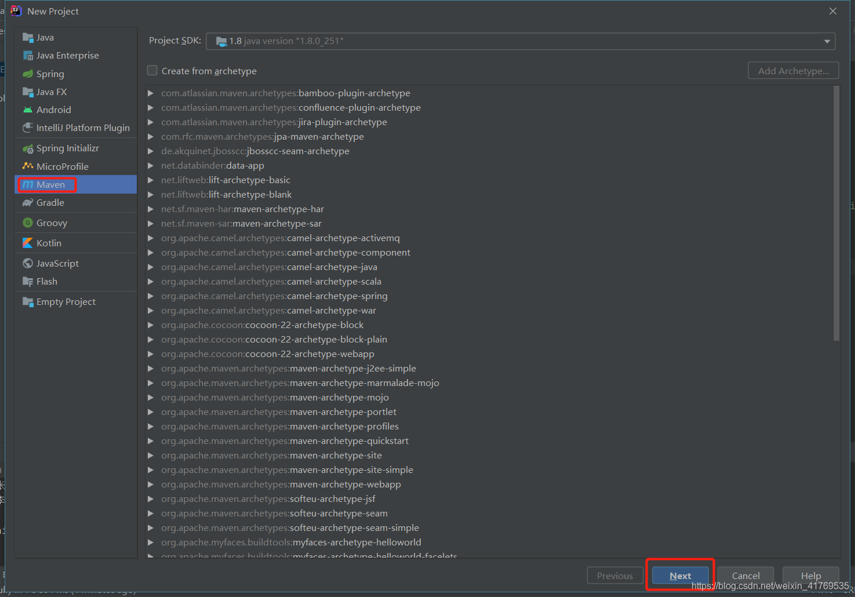Click the Groovy G icon
The height and width of the screenshot is (597, 855).
coord(28,223)
